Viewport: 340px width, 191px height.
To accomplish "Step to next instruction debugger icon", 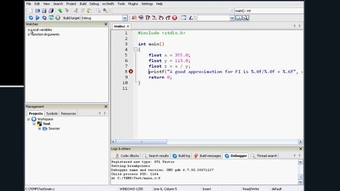I will point(155,18).
